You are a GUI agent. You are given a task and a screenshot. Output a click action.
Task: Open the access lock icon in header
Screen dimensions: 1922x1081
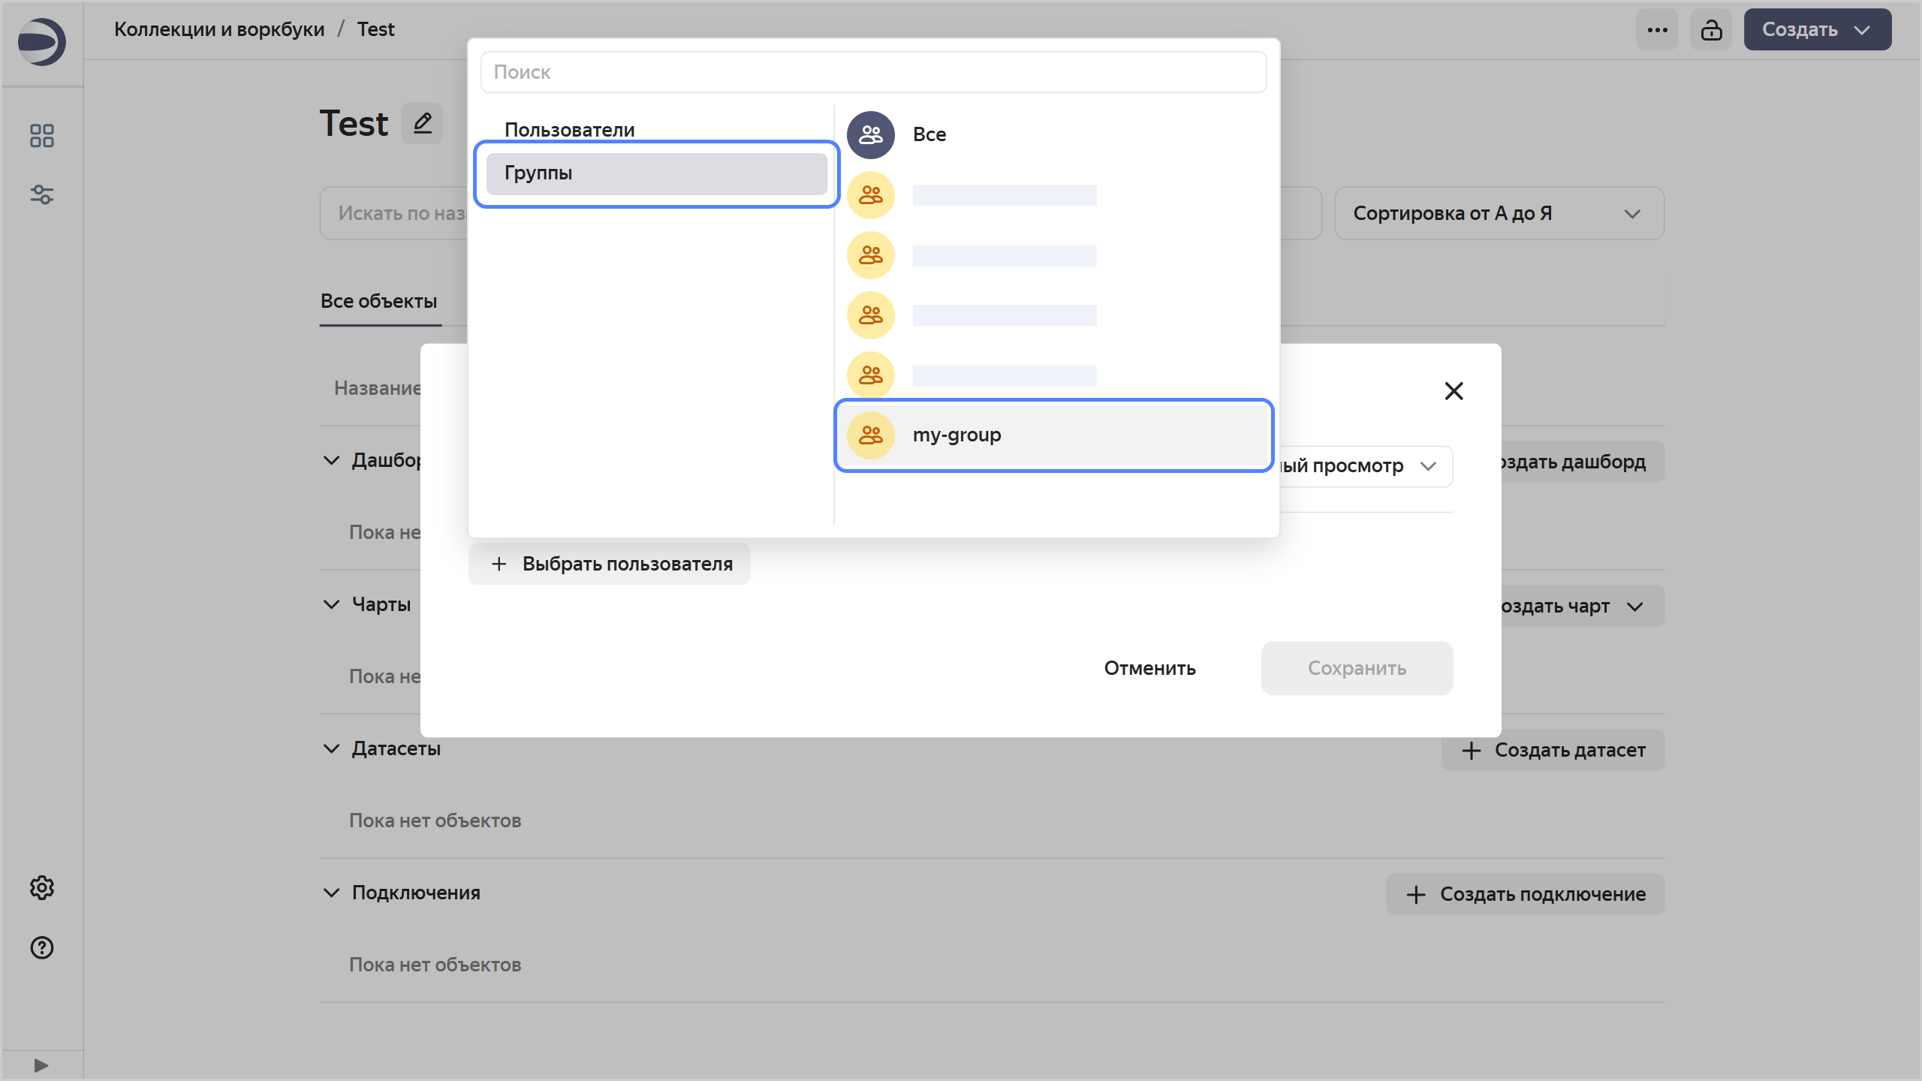(x=1711, y=30)
